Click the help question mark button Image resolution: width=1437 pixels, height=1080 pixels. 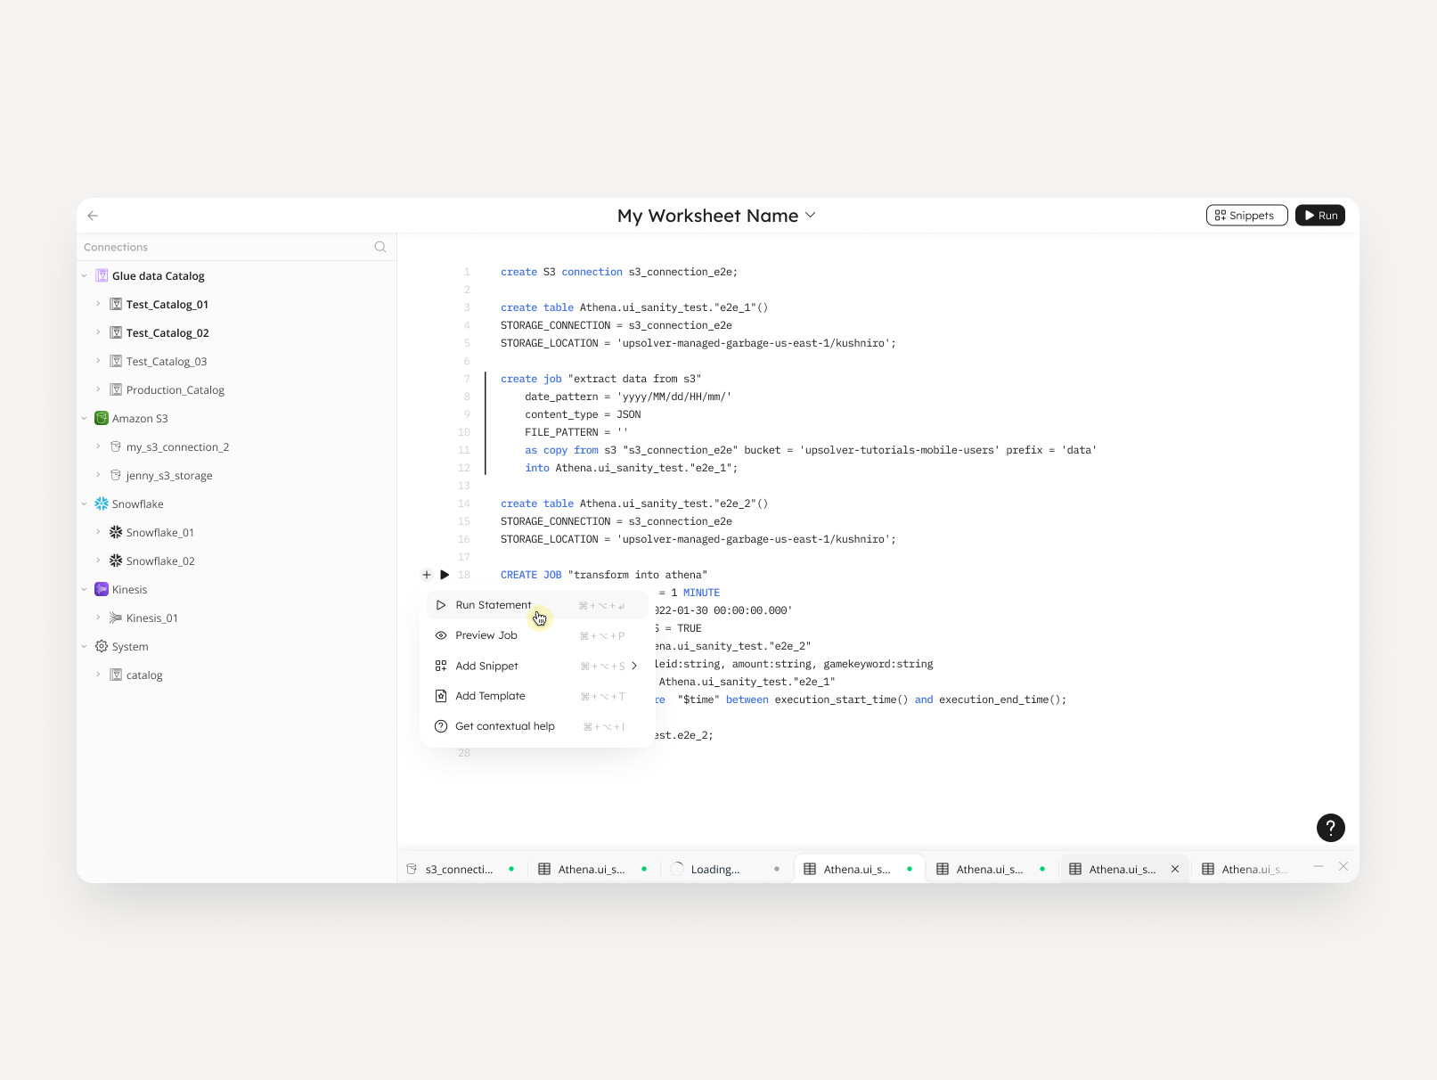(1330, 828)
